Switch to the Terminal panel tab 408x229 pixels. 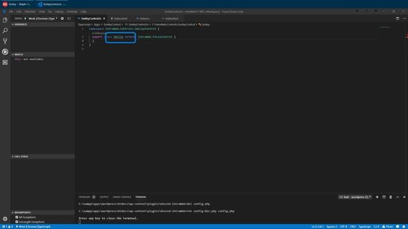click(141, 197)
